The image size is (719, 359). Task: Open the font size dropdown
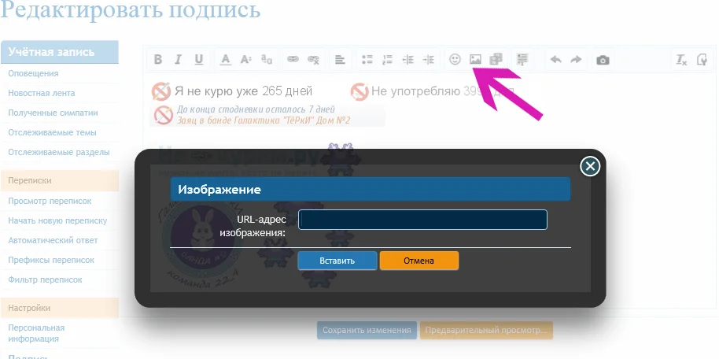245,60
